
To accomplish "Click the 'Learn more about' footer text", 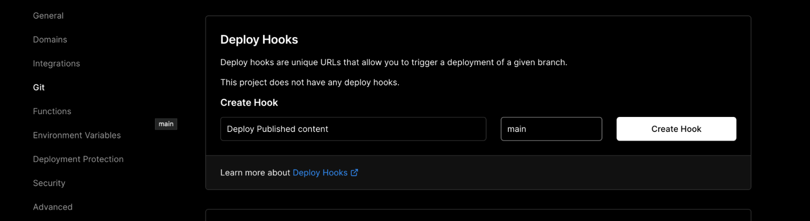I will [255, 173].
